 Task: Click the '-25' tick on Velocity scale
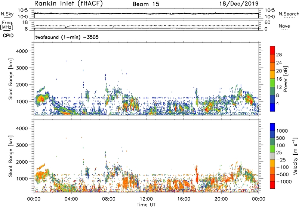281,160
